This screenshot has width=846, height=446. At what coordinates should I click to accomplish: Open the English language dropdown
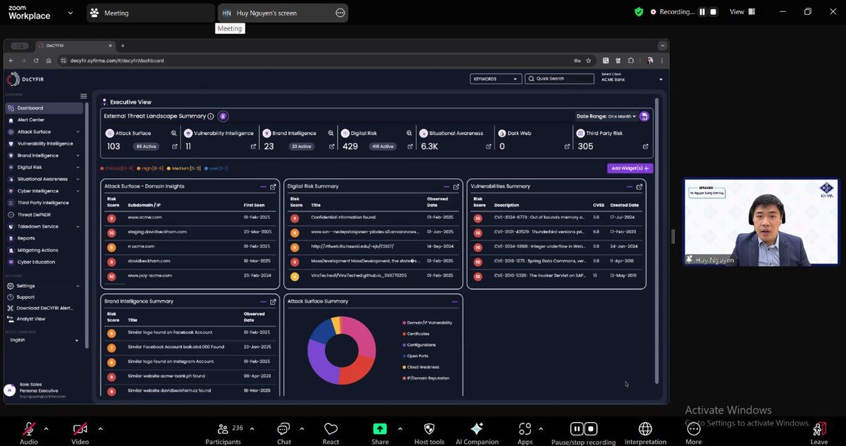coord(44,340)
